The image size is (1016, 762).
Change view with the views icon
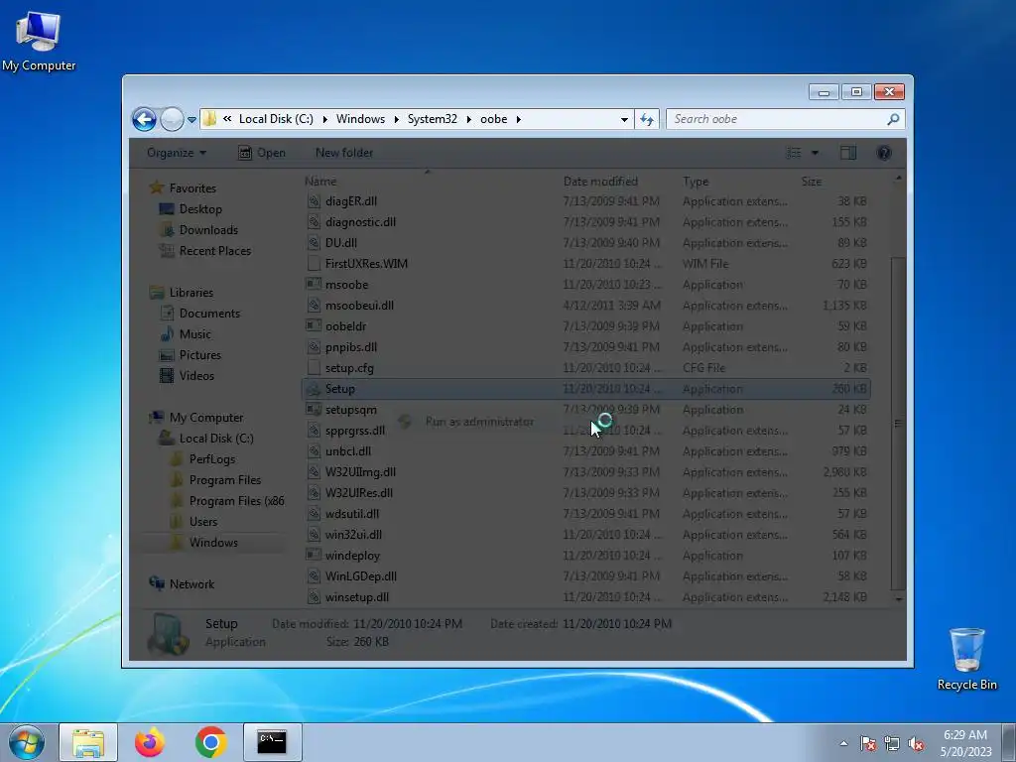794,153
